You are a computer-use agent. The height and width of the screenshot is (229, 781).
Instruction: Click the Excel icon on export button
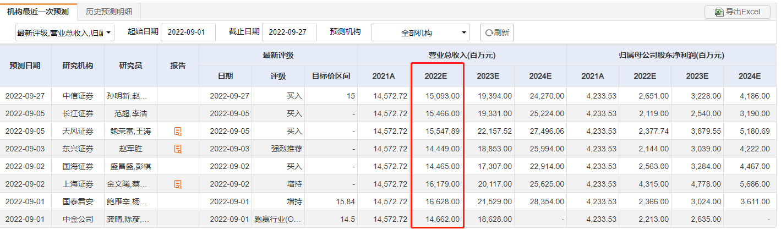pos(719,12)
